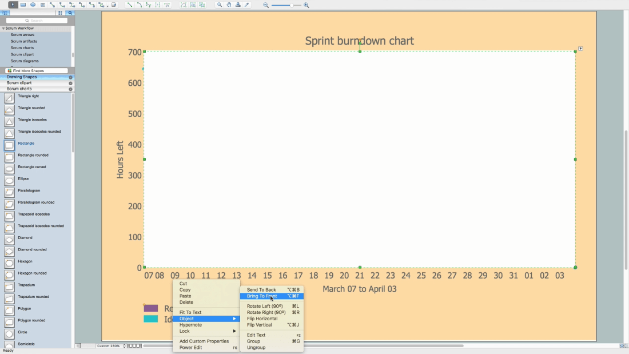Click the zoom out magnifier icon
629x354 pixels.
click(266, 5)
